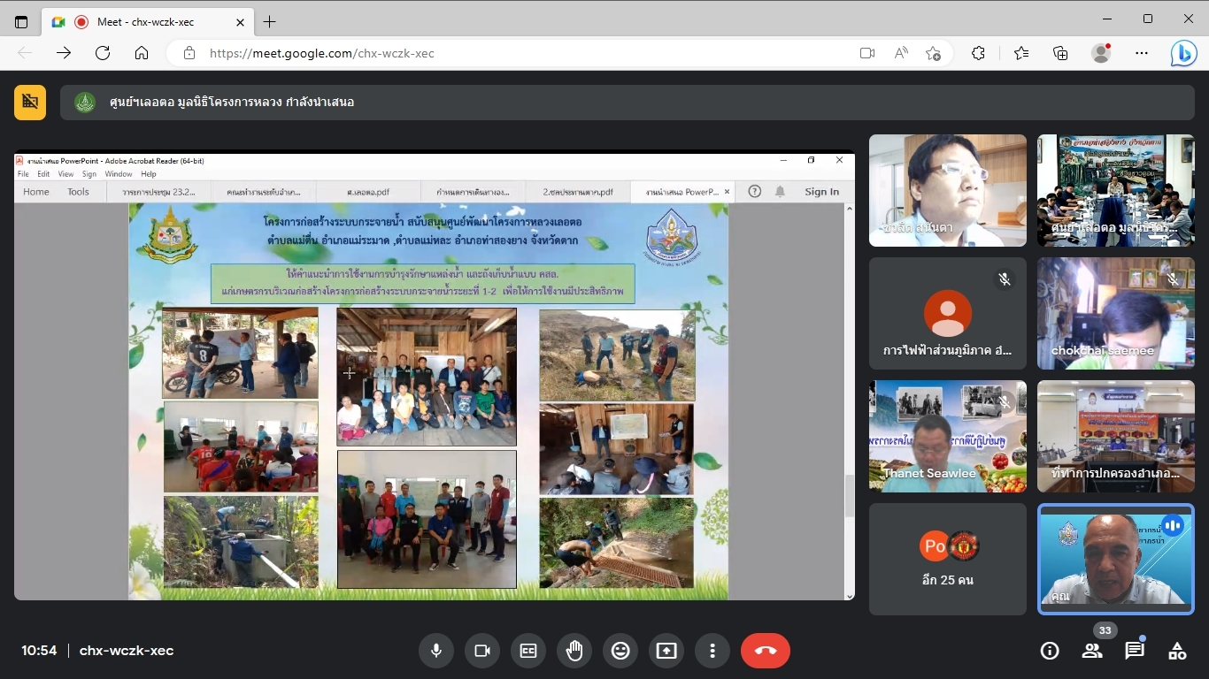Toggle closed captions button
The image size is (1209, 679).
coord(528,651)
